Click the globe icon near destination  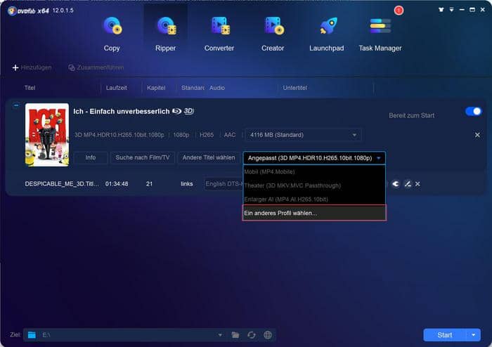coord(268,335)
